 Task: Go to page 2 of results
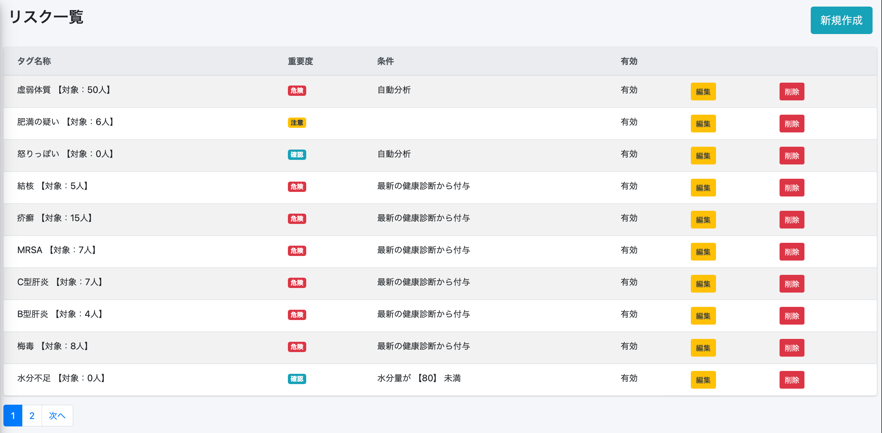[32, 416]
